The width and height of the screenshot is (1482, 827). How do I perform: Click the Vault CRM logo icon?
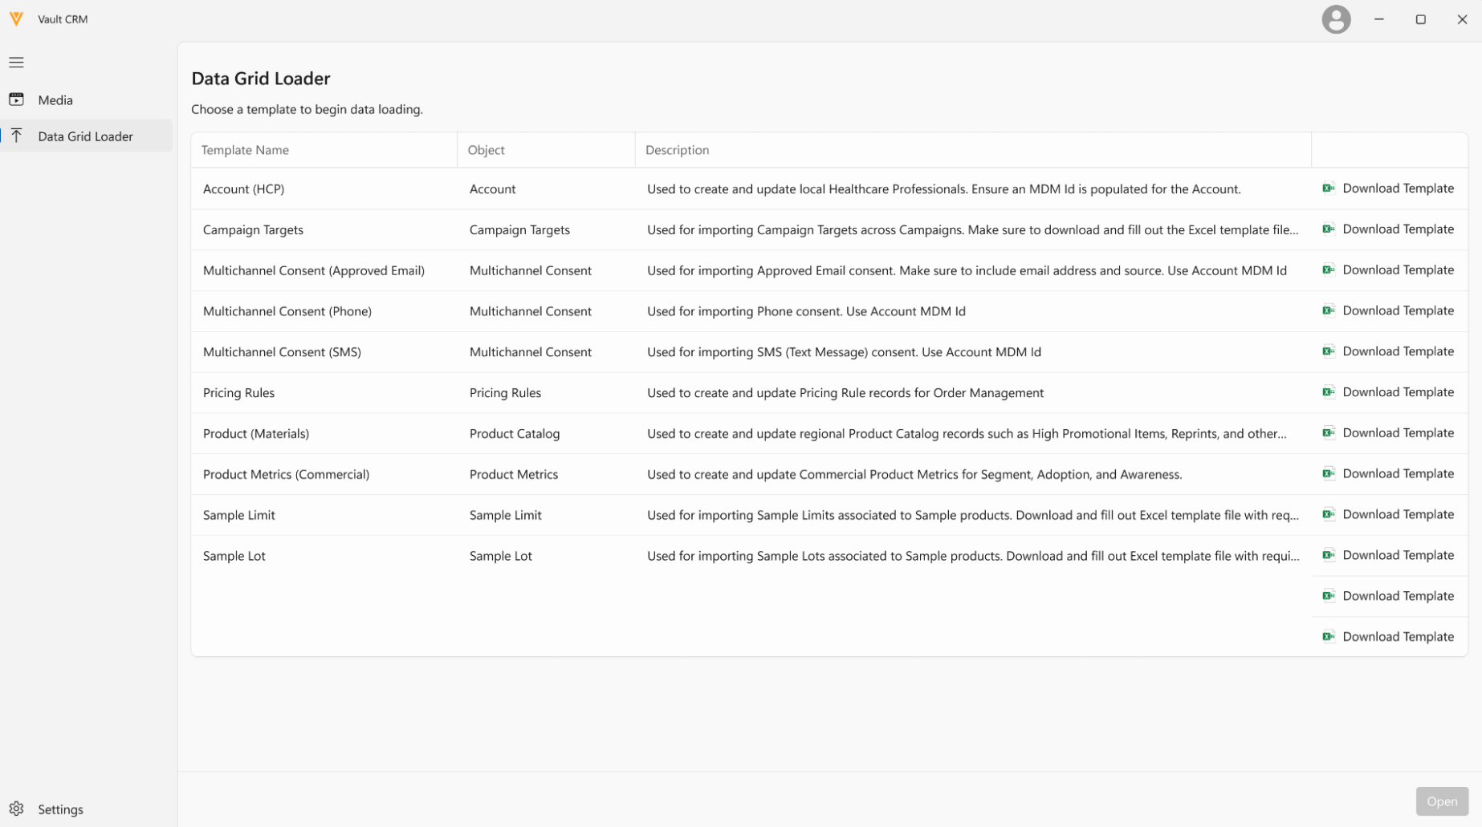pyautogui.click(x=16, y=19)
